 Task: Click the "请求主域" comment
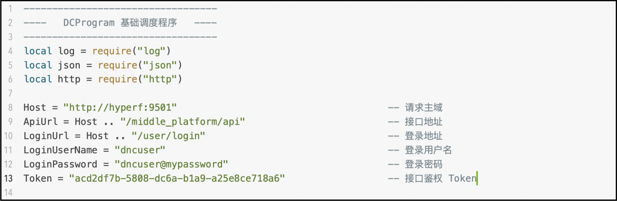click(423, 108)
